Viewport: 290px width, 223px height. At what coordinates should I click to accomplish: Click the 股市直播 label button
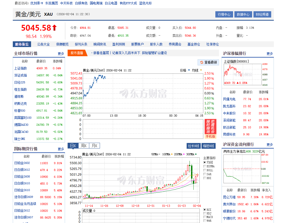(x=77, y=53)
